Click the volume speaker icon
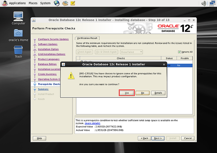The width and height of the screenshot is (217, 153). [205, 3]
